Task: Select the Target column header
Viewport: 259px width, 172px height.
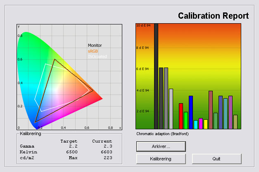Action: tap(69, 141)
